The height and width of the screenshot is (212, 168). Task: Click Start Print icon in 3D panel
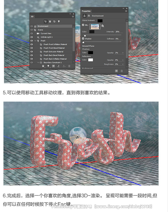[59, 66]
